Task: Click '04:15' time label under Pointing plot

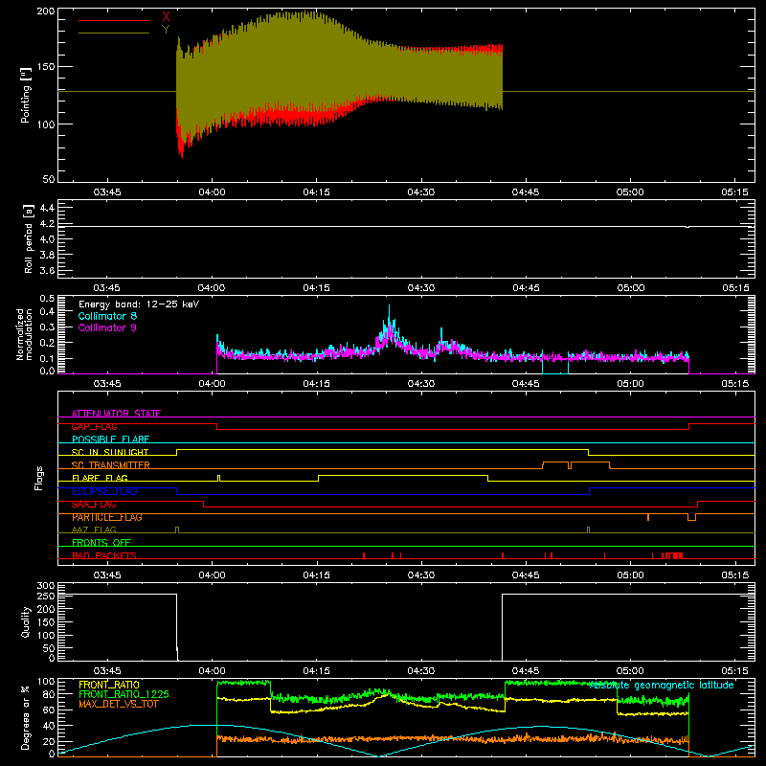Action: [x=316, y=192]
